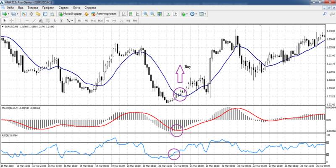Select the Cursor arrow tool
The height and width of the screenshot is (168, 336).
point(5,21)
